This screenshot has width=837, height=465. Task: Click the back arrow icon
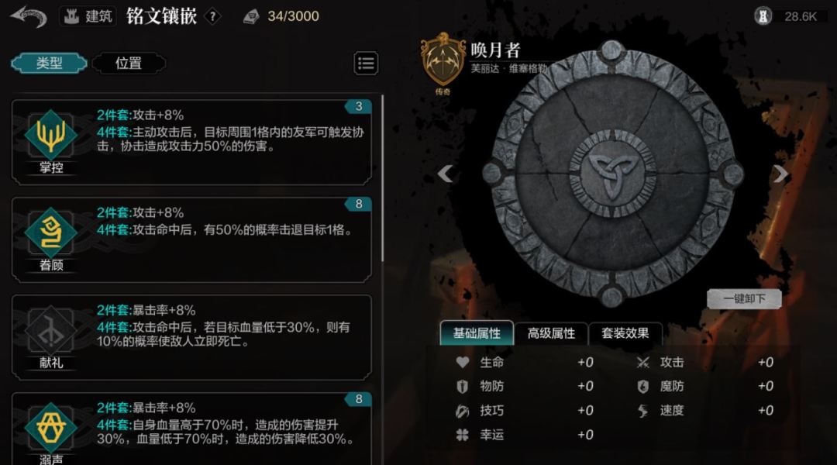[29, 16]
